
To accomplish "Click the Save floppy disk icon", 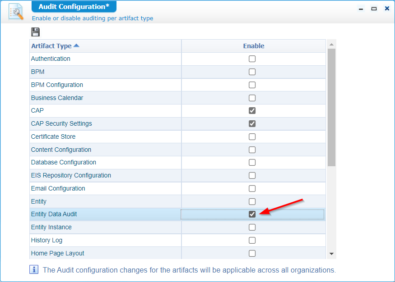I will pyautogui.click(x=35, y=32).
